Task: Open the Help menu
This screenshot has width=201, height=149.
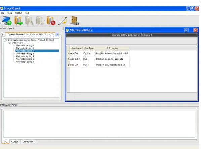Action: pos(27,13)
